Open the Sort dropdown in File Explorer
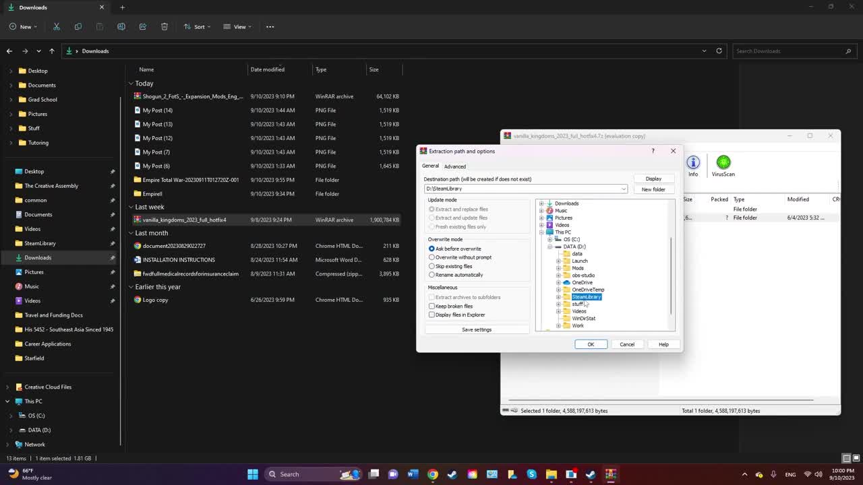Screen dimensions: 863x485 click(x=197, y=26)
